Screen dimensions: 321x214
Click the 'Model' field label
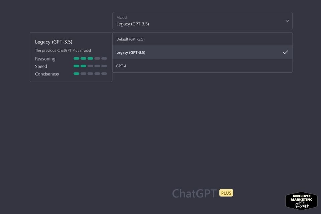pyautogui.click(x=122, y=17)
